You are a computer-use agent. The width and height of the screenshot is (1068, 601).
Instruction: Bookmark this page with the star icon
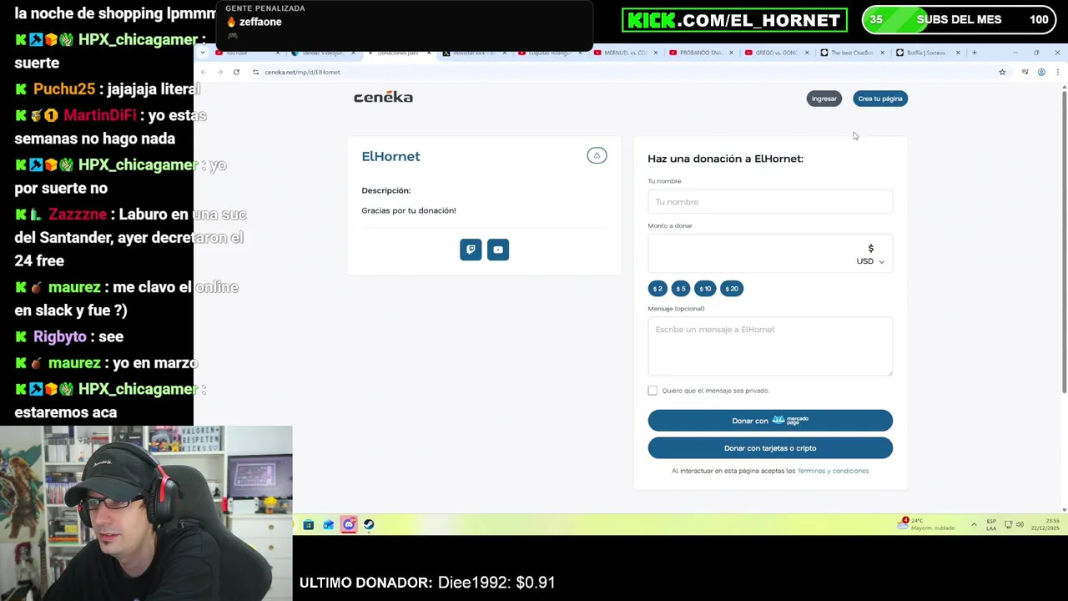(x=1002, y=72)
